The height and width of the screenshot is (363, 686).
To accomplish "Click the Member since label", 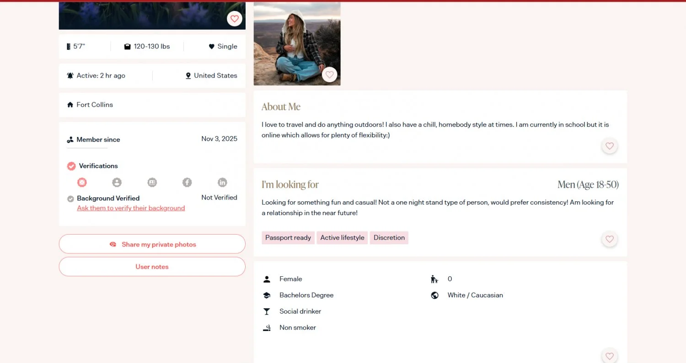I will (98, 140).
